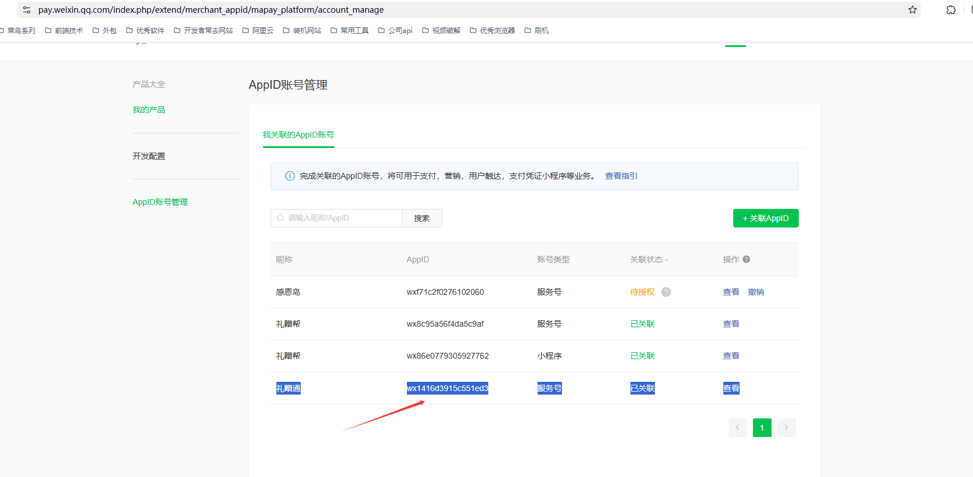
Task: Open the 查看指引 link
Action: click(621, 176)
